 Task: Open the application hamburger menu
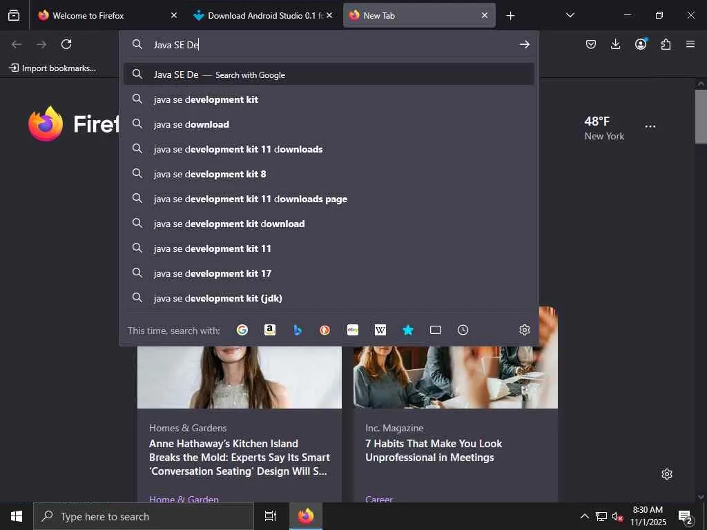(x=690, y=44)
